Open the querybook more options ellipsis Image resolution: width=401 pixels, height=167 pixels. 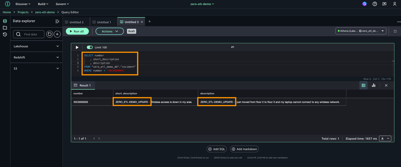coord(399,22)
